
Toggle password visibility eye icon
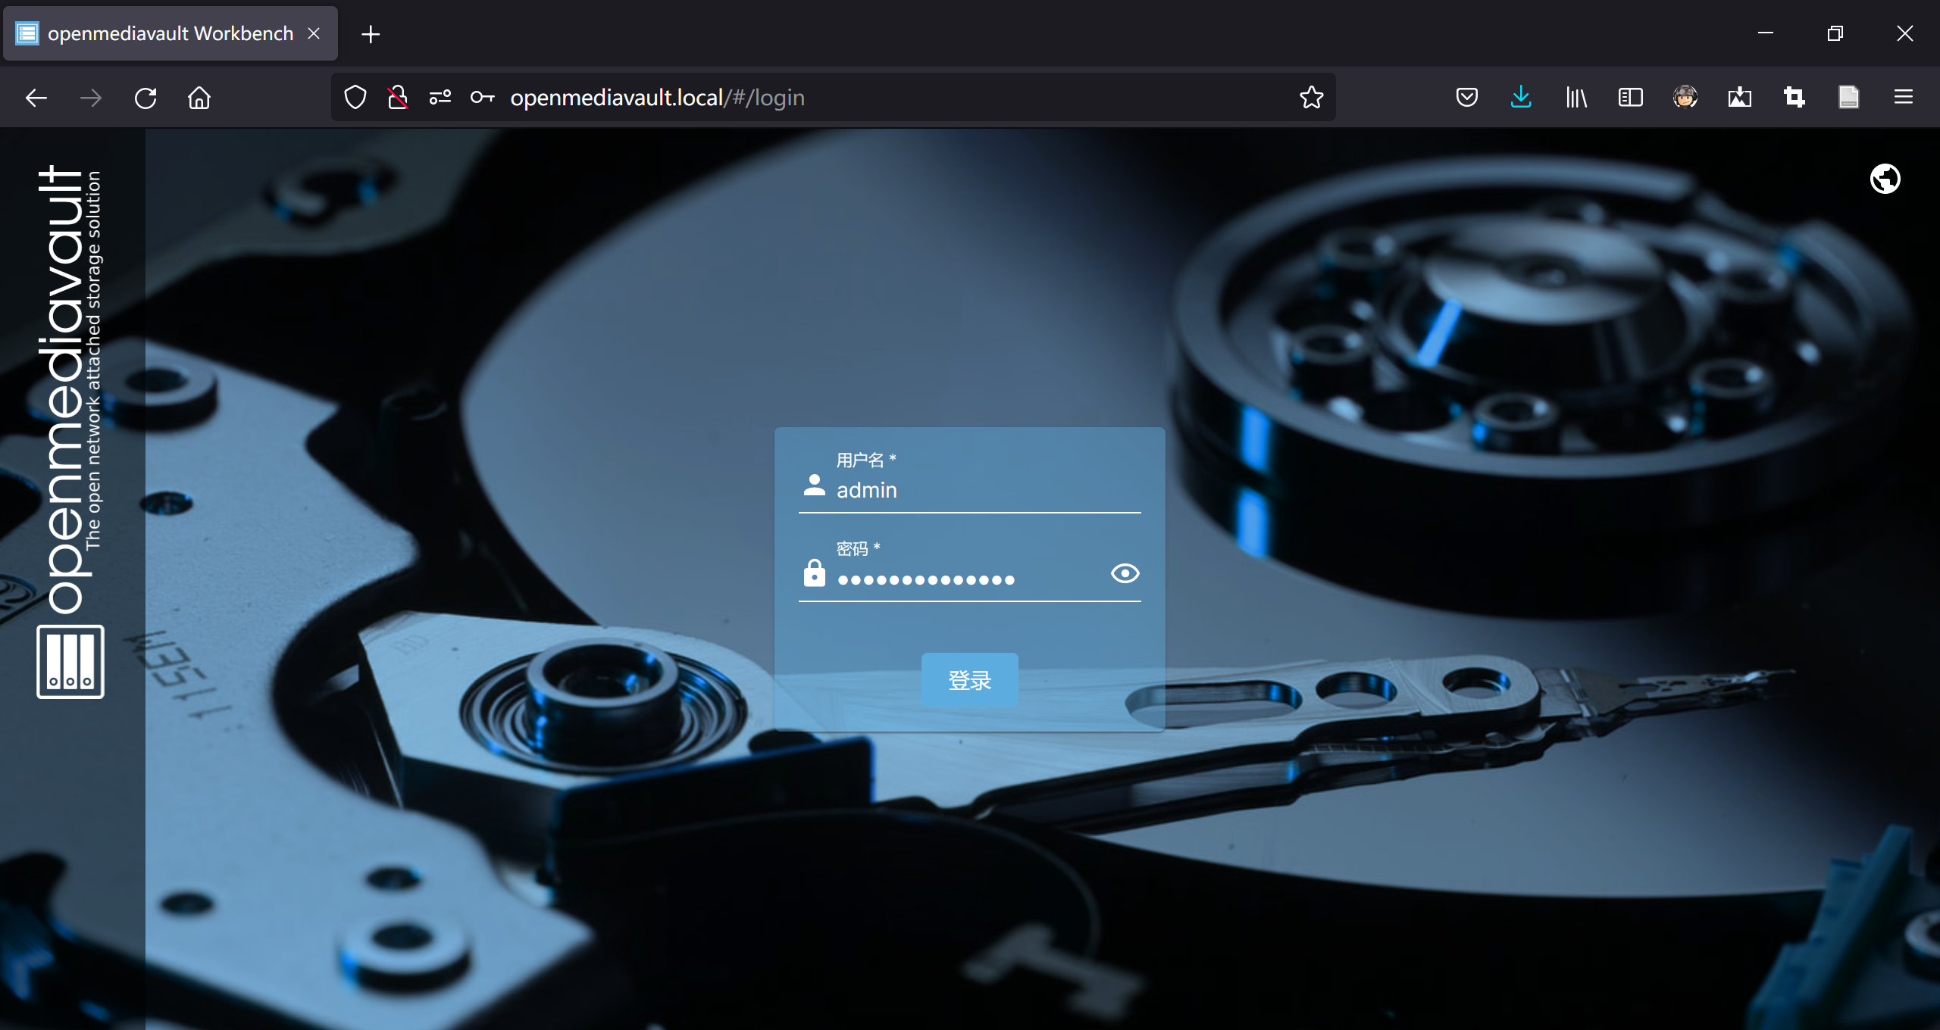coord(1125,573)
